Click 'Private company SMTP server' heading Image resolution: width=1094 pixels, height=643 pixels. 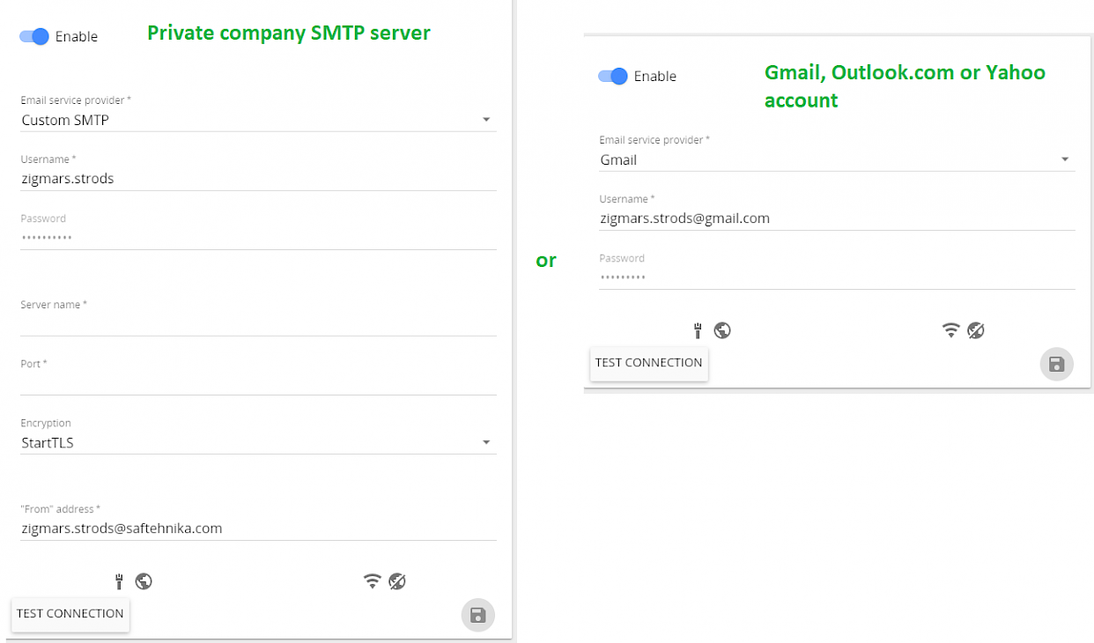pos(289,33)
